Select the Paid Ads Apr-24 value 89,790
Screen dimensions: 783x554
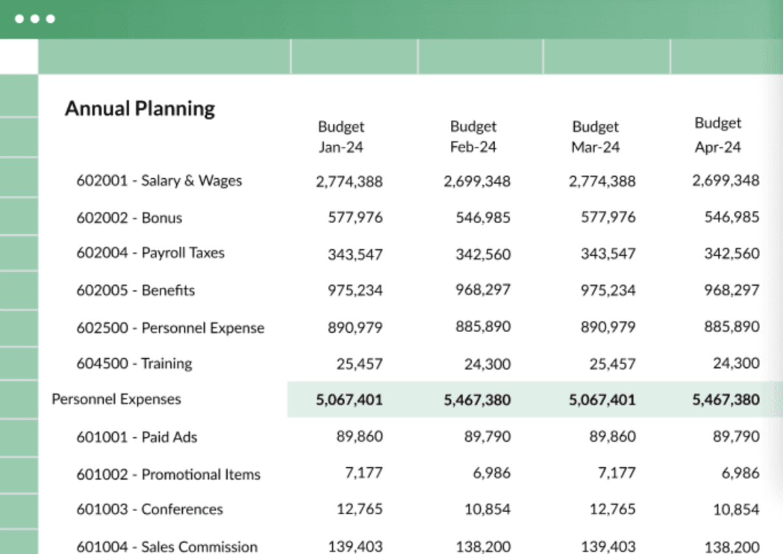point(735,436)
